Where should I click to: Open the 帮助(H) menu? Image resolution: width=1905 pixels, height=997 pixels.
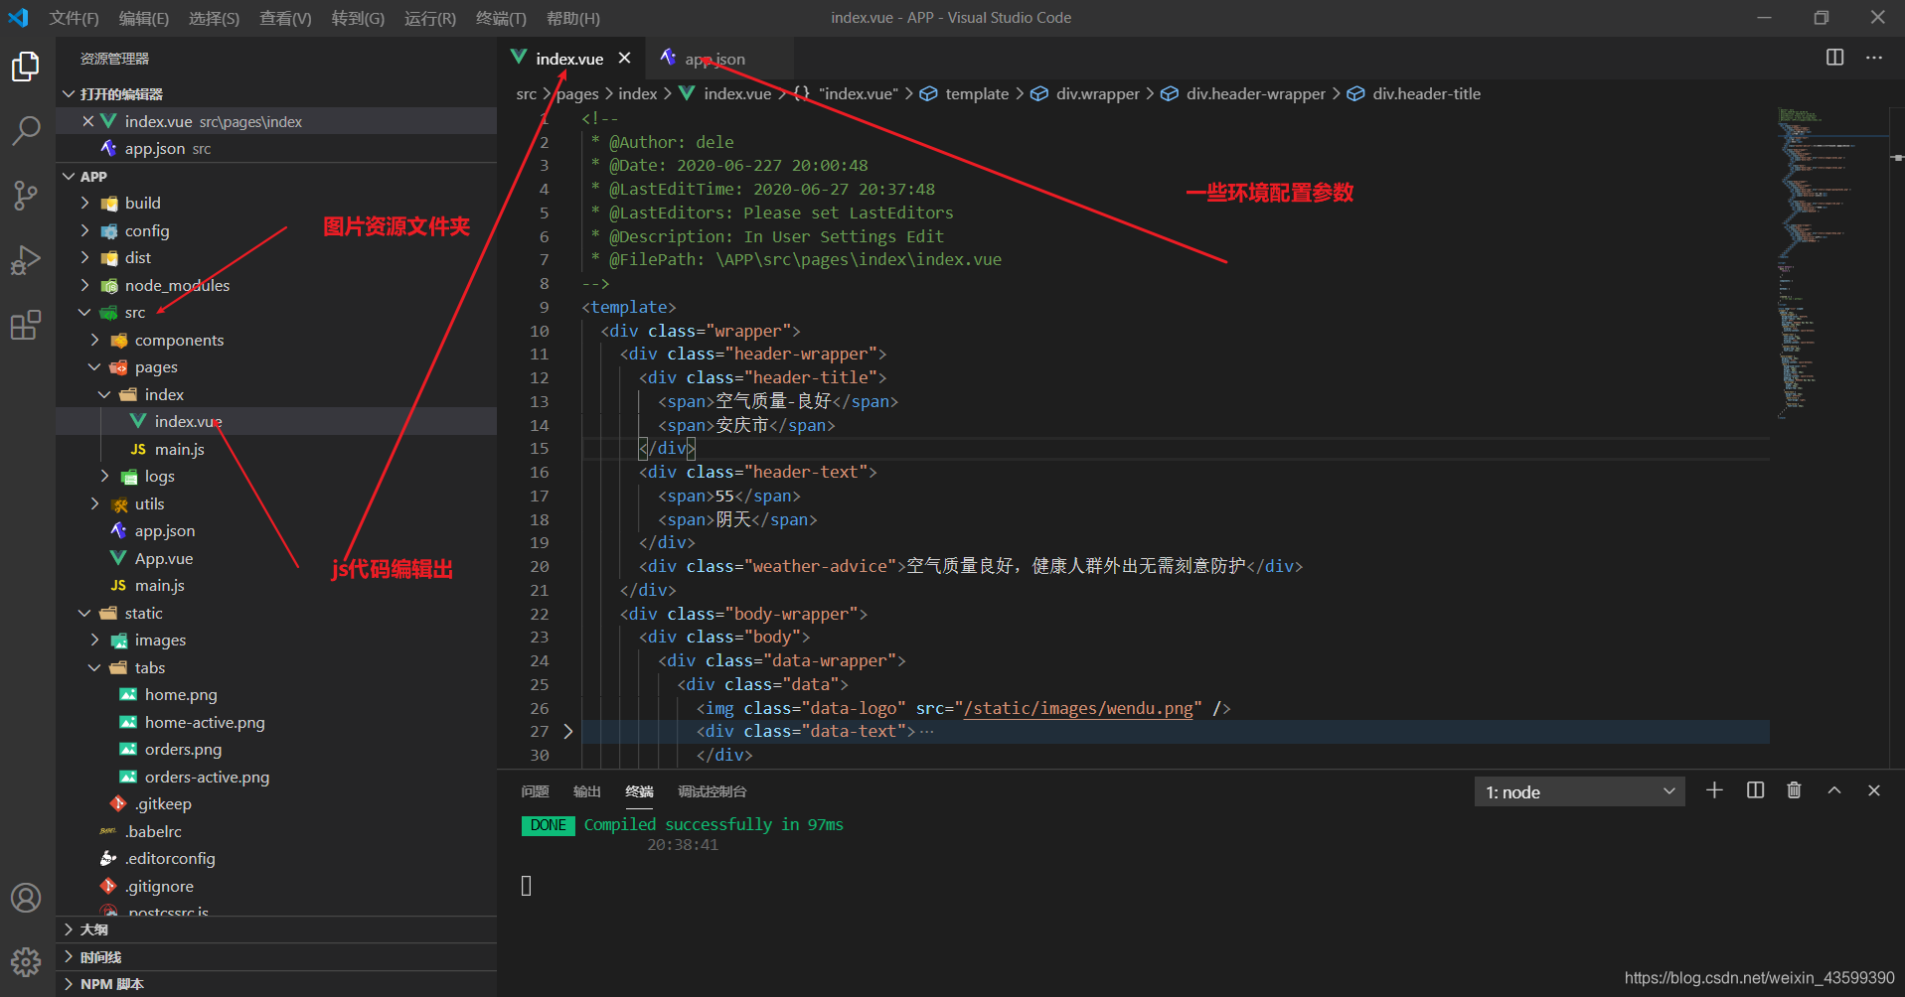[573, 18]
